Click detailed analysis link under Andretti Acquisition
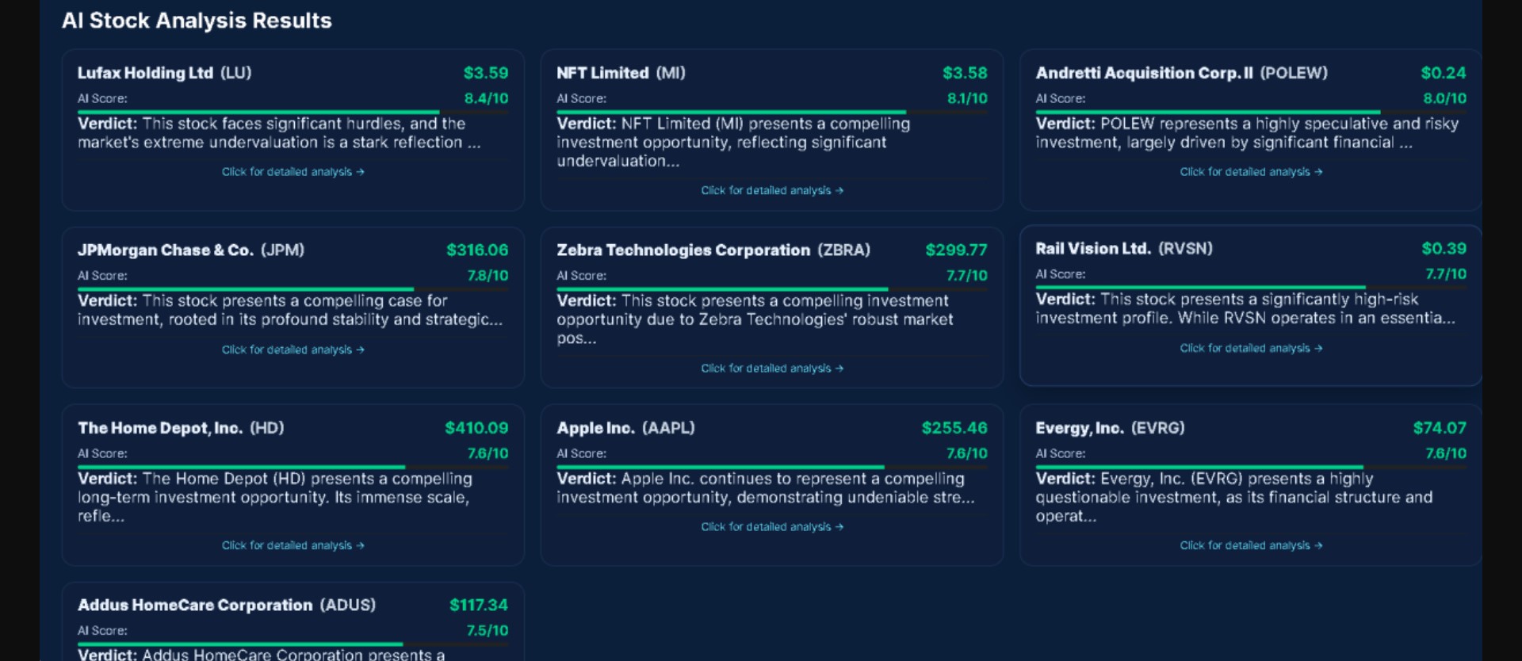Viewport: 1522px width, 661px height. tap(1250, 172)
